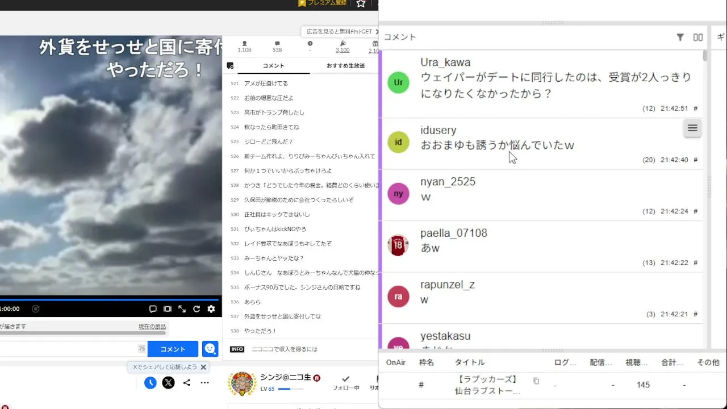The height and width of the screenshot is (409, 727).
Task: Copy broadcast title with copy icon
Action: click(x=536, y=381)
